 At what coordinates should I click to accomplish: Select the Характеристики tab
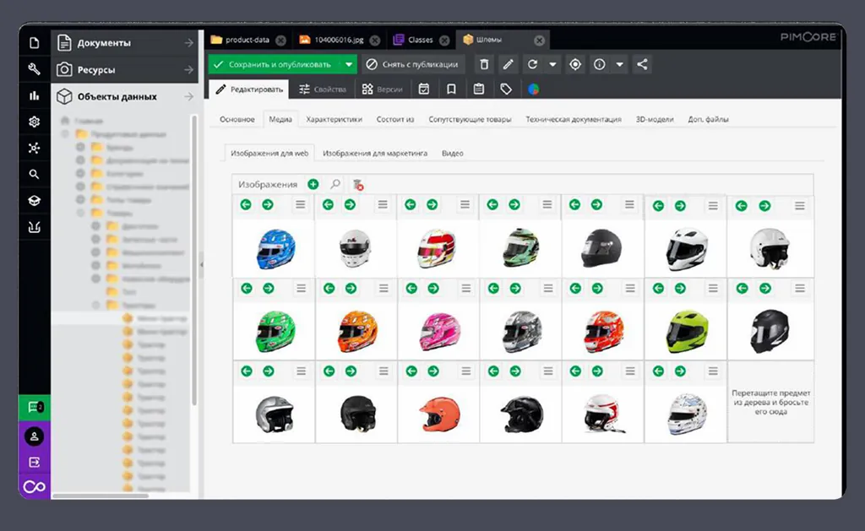pos(335,119)
